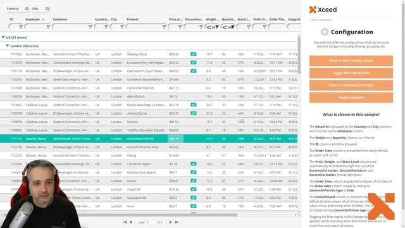Click the City grouping chip label
Image resolution: width=405 pixels, height=228 pixels.
tap(35, 8)
